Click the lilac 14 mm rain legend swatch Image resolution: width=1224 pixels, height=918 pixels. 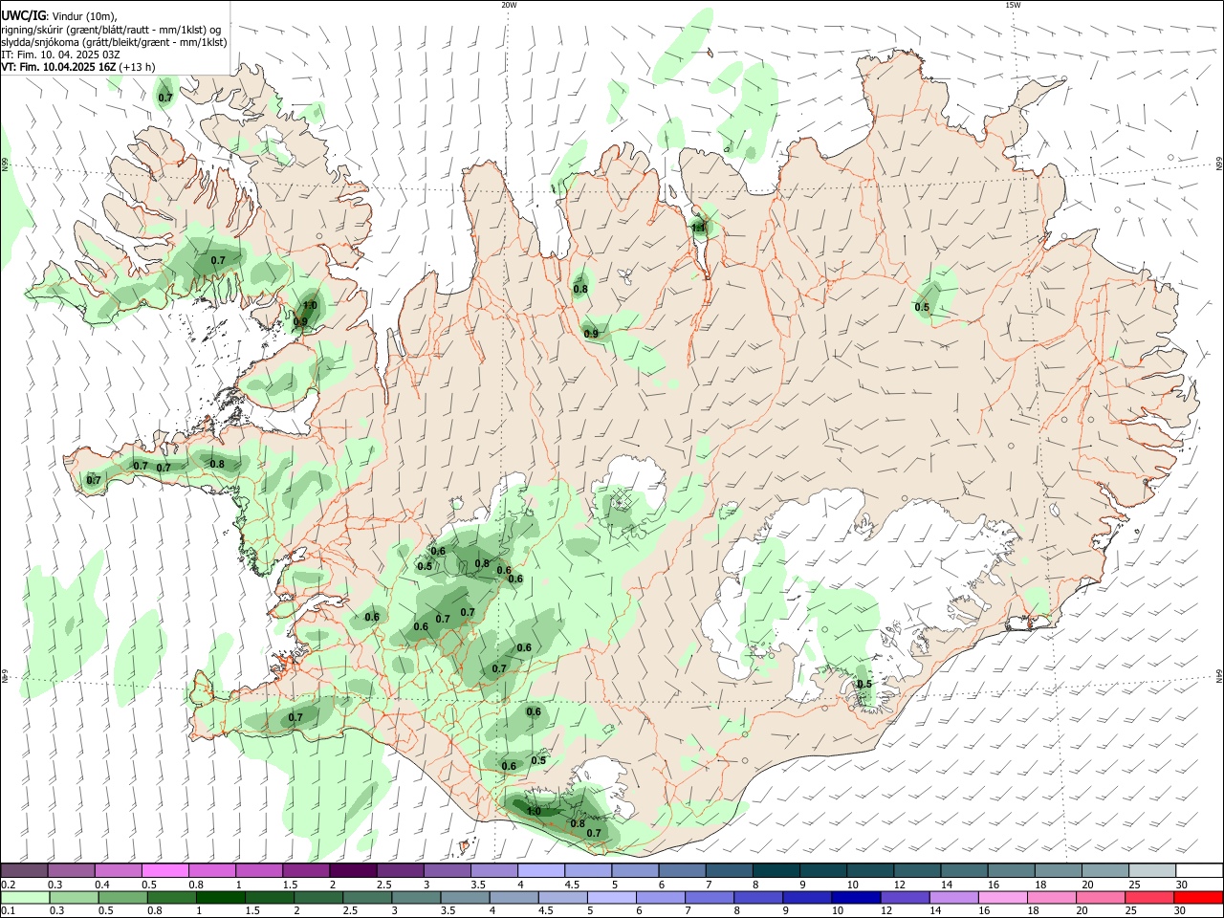click(954, 896)
